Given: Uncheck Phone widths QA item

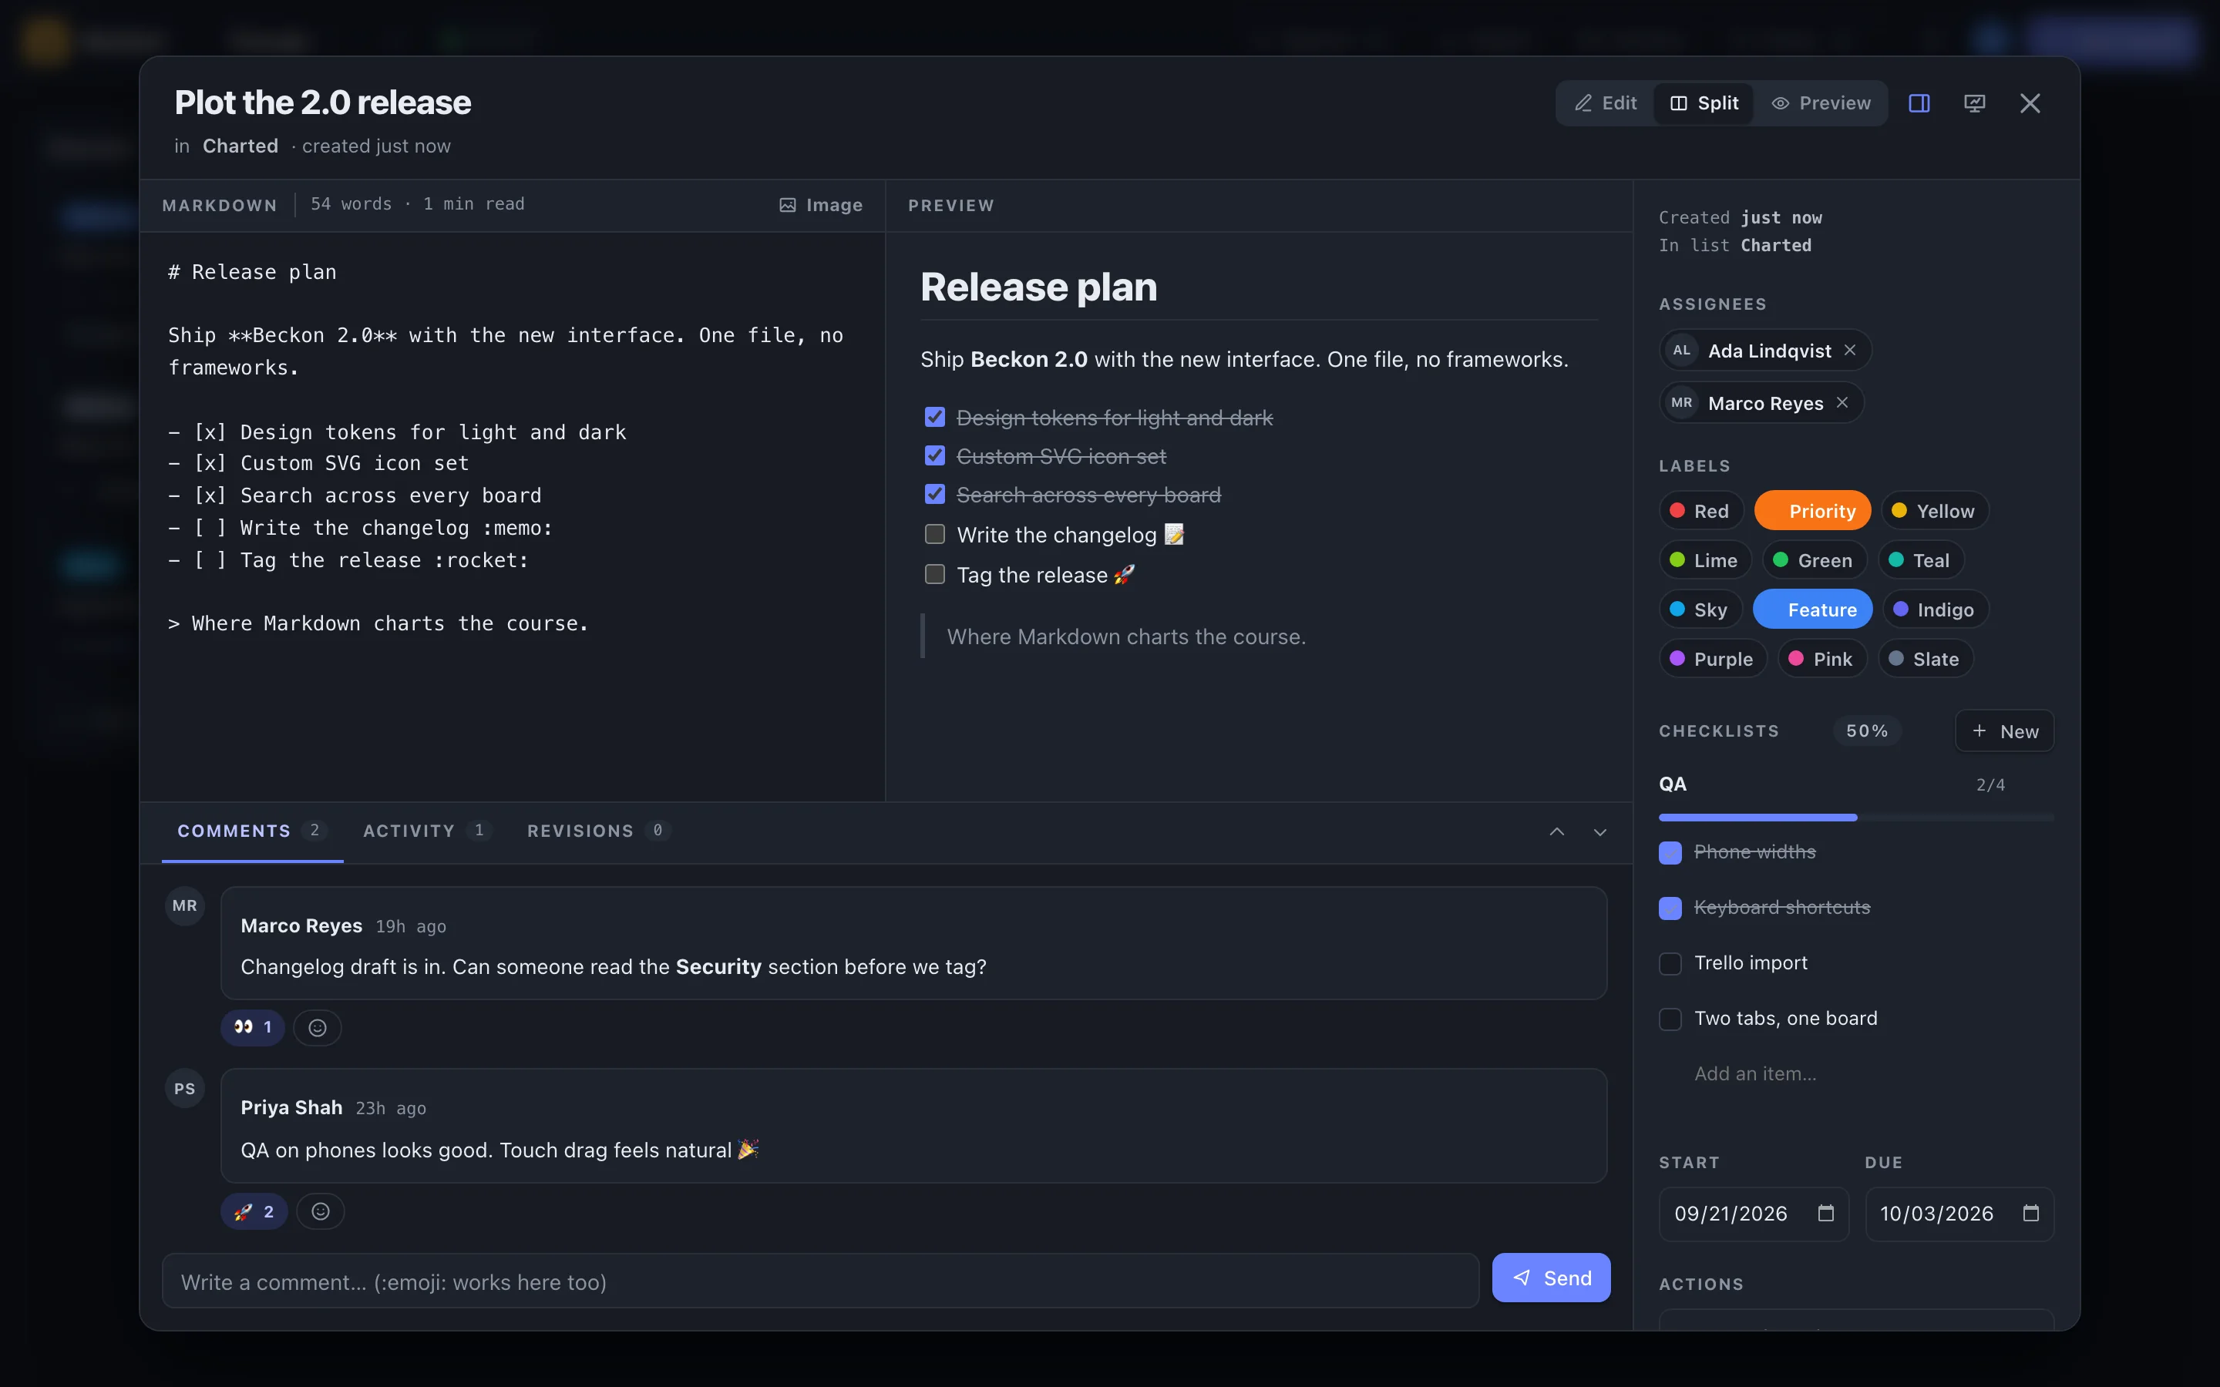Looking at the screenshot, I should click(x=1670, y=852).
